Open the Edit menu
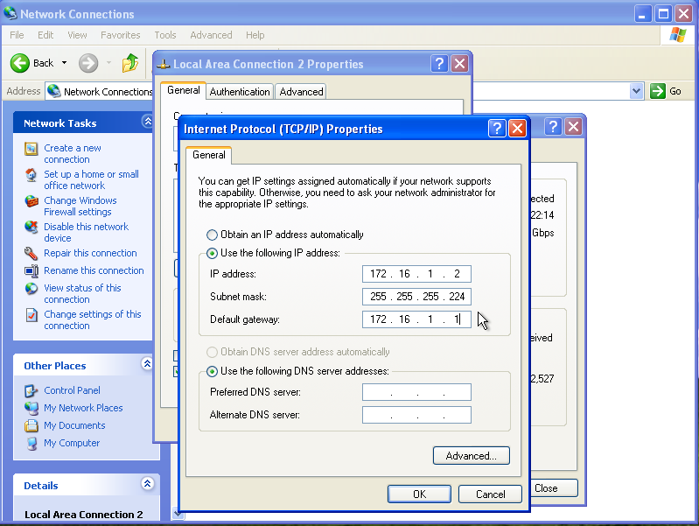Viewport: 699px width, 526px height. [x=45, y=35]
